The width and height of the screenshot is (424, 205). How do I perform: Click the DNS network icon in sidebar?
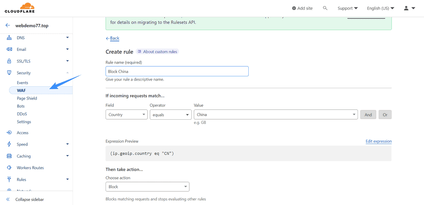click(9, 38)
